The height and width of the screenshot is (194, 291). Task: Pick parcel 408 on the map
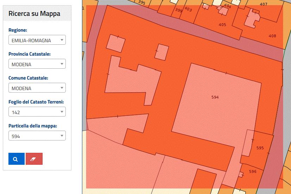click(x=272, y=36)
